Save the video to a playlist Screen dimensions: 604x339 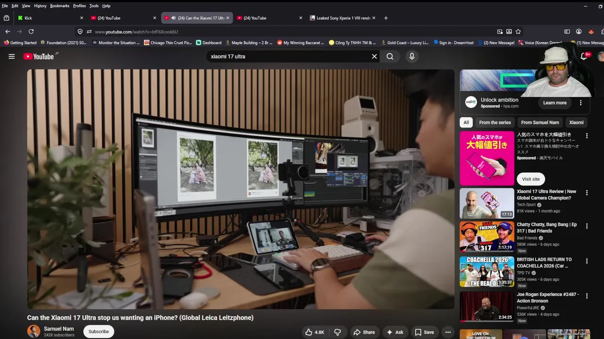424,332
